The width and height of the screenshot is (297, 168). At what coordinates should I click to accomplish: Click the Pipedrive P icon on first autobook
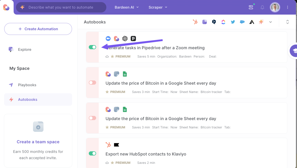point(133,39)
